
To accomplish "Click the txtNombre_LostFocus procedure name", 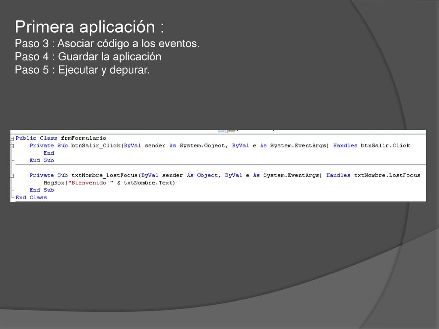I will (x=105, y=175).
